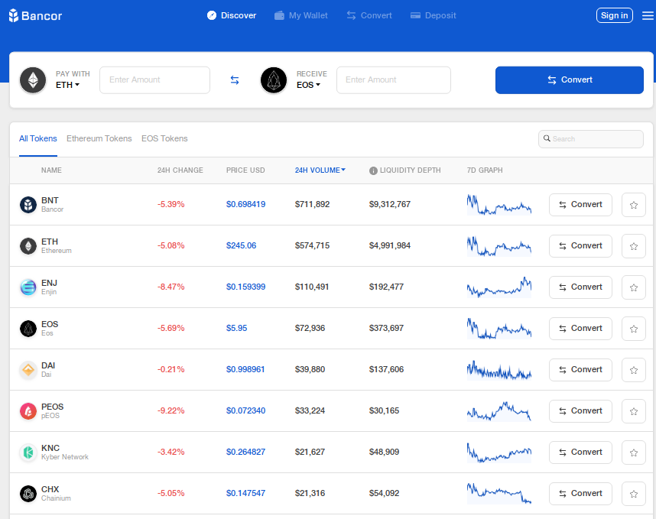Image resolution: width=656 pixels, height=519 pixels.
Task: Click the swap currencies arrows icon
Action: click(235, 80)
